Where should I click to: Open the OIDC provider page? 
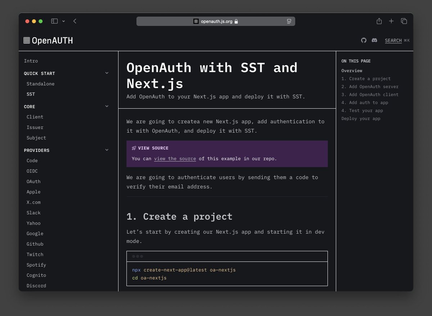point(32,171)
